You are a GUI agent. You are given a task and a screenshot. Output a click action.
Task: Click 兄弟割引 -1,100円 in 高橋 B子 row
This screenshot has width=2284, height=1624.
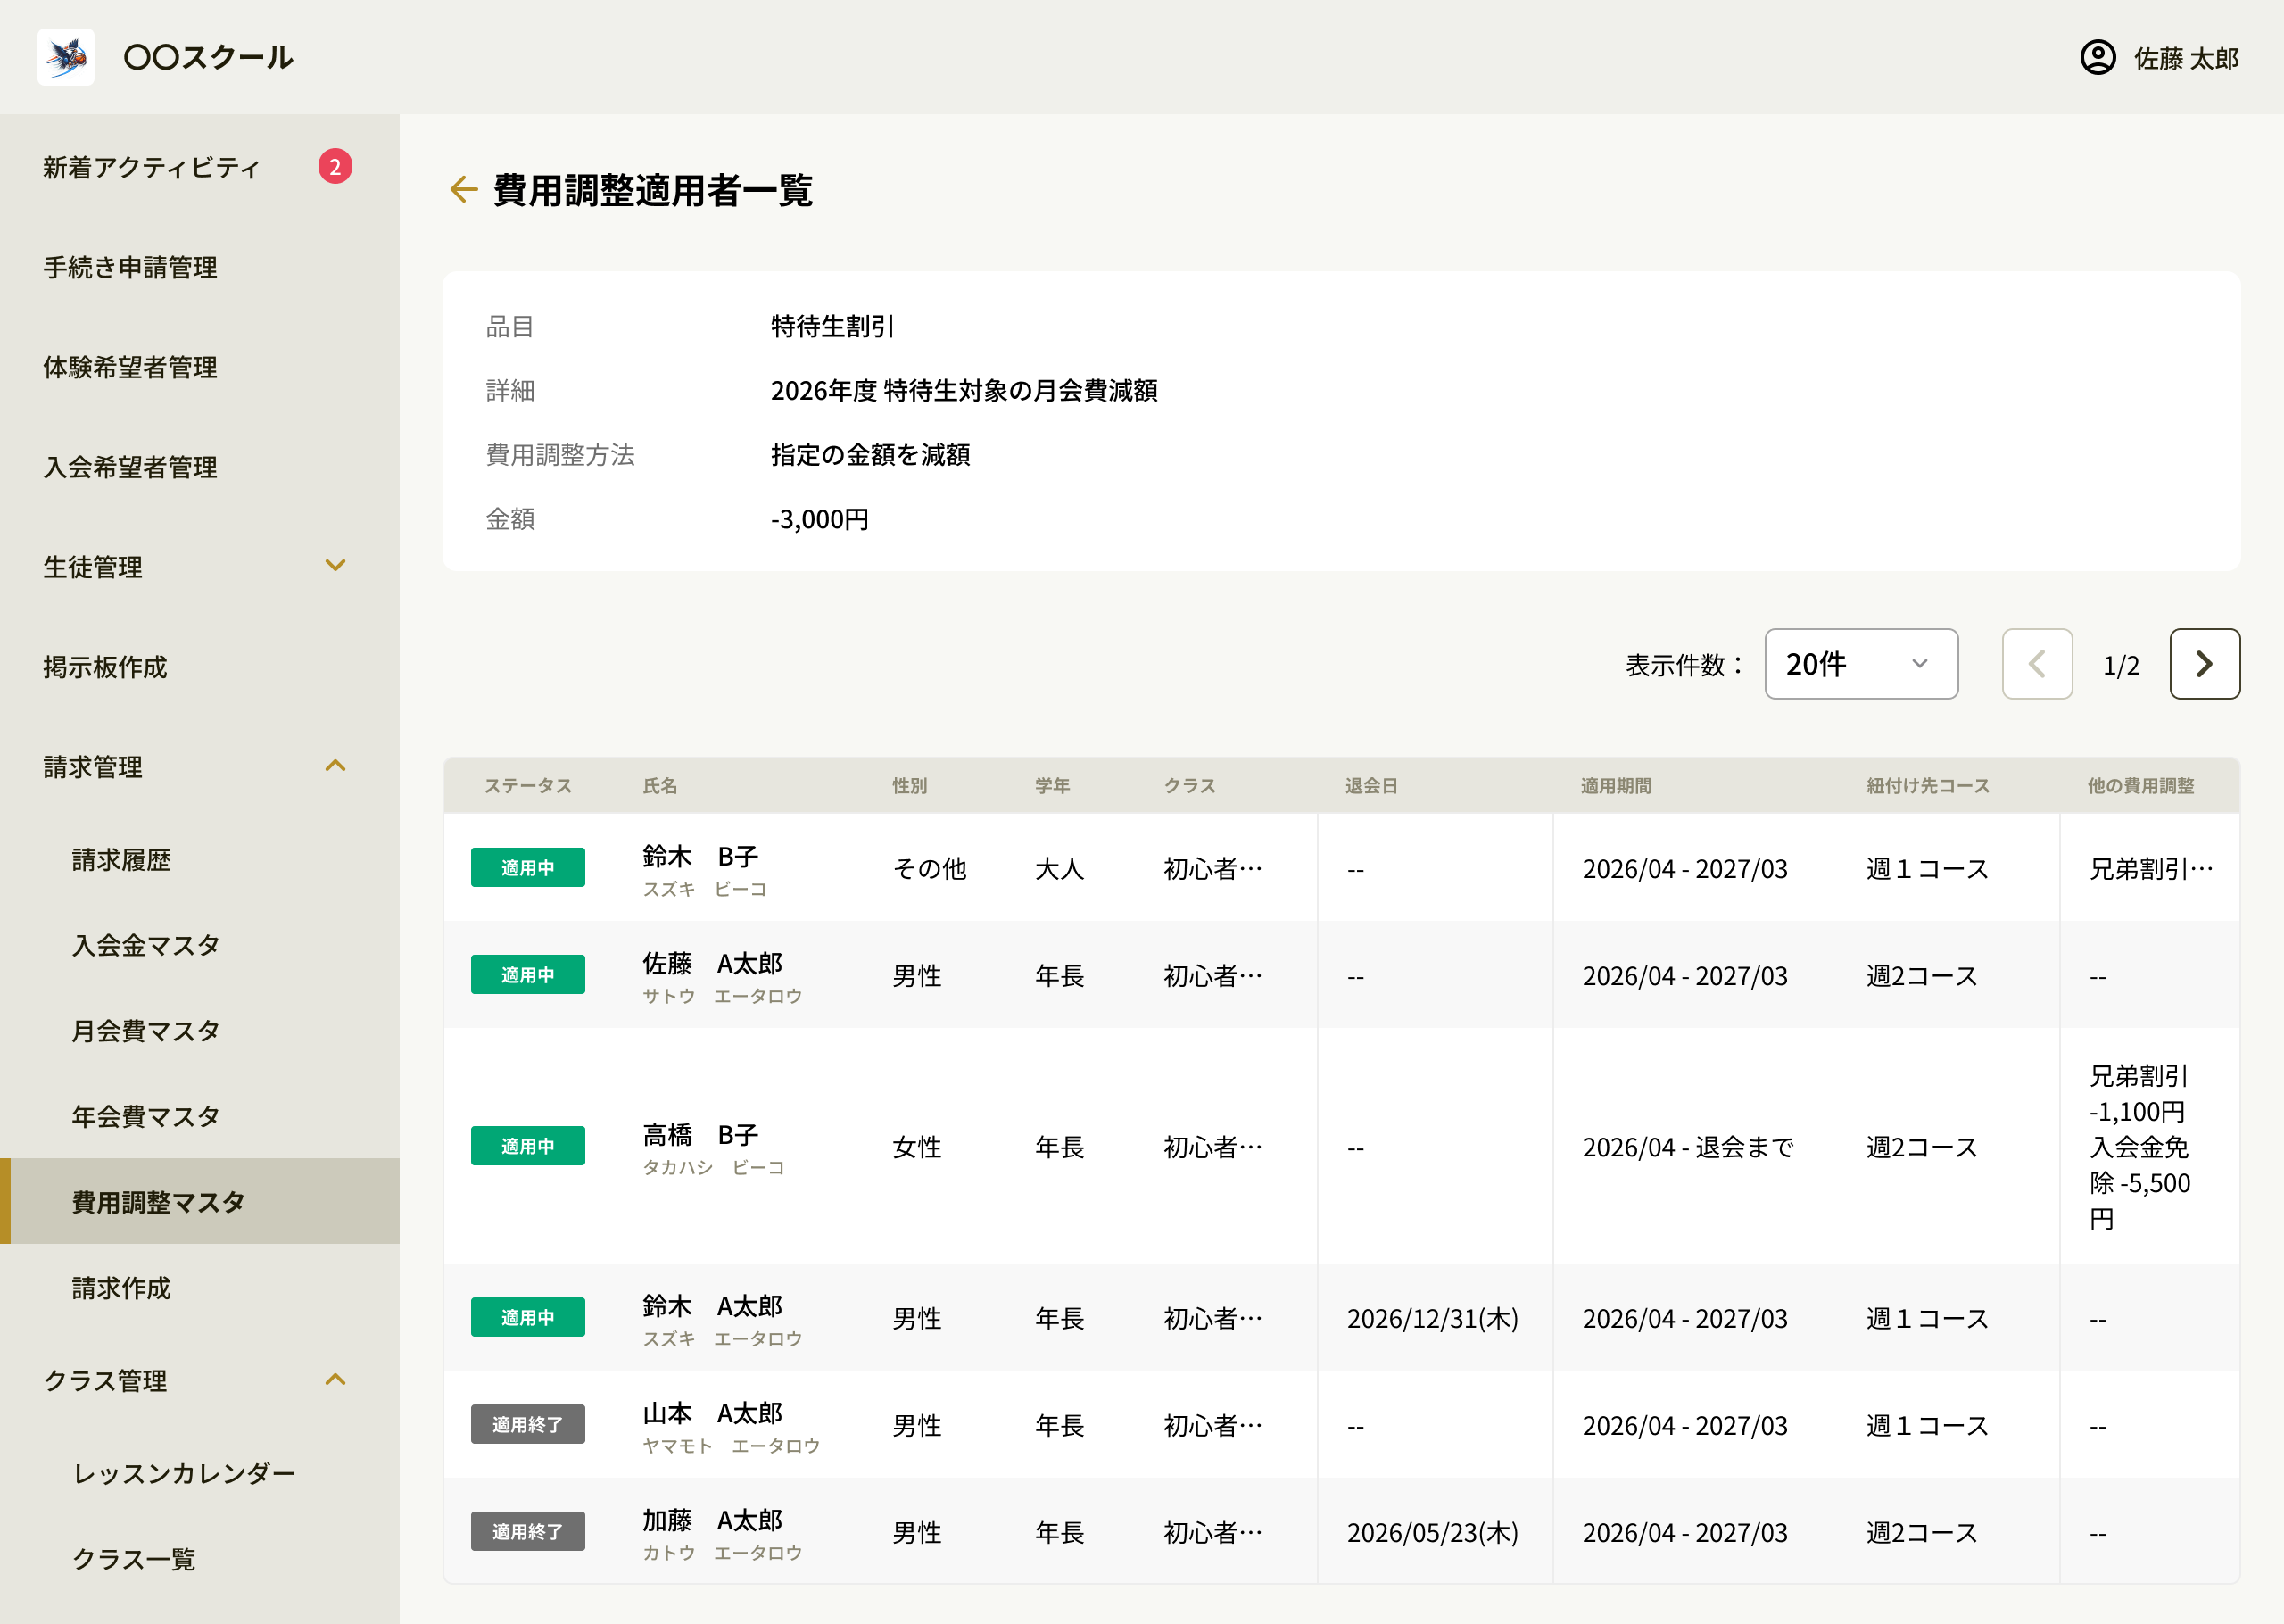tap(2139, 1094)
